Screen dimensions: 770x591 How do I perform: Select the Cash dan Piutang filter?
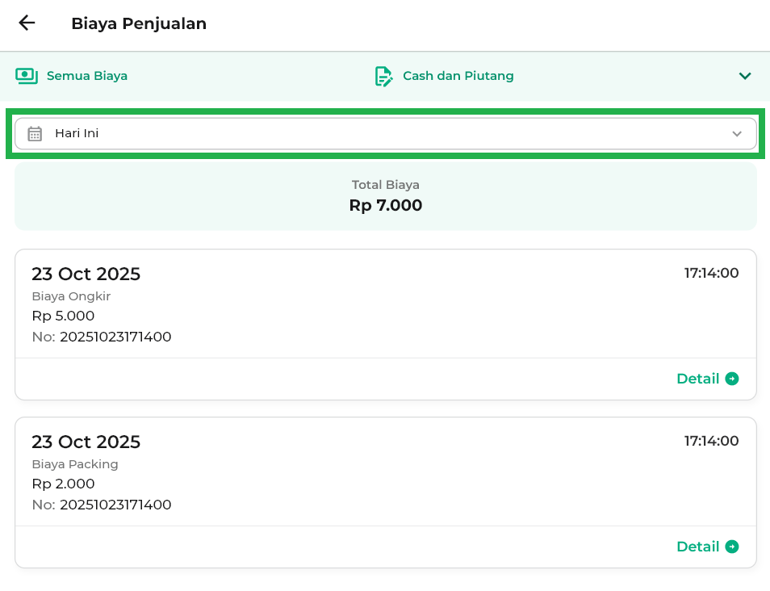coord(458,76)
